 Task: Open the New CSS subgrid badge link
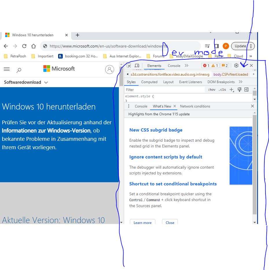pos(156,130)
